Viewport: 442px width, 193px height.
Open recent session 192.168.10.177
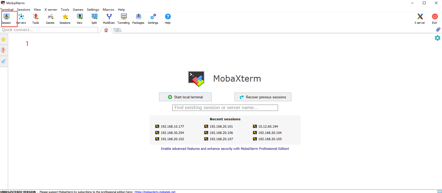click(170, 127)
